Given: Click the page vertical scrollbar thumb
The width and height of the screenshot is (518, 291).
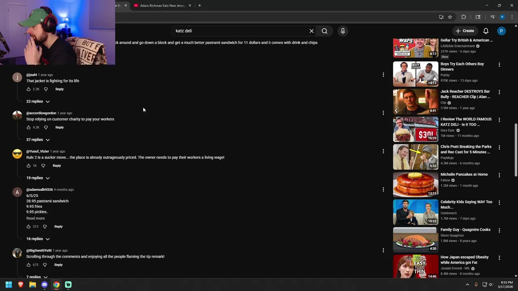Looking at the screenshot, I should tap(516, 150).
